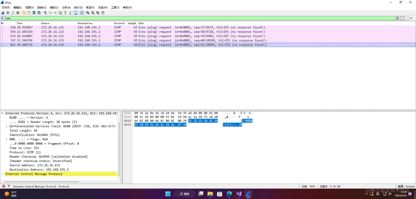This screenshot has height=199, width=416.
Task: Select Header Checksum: 0x5994 line
Action: pyautogui.click(x=48, y=157)
